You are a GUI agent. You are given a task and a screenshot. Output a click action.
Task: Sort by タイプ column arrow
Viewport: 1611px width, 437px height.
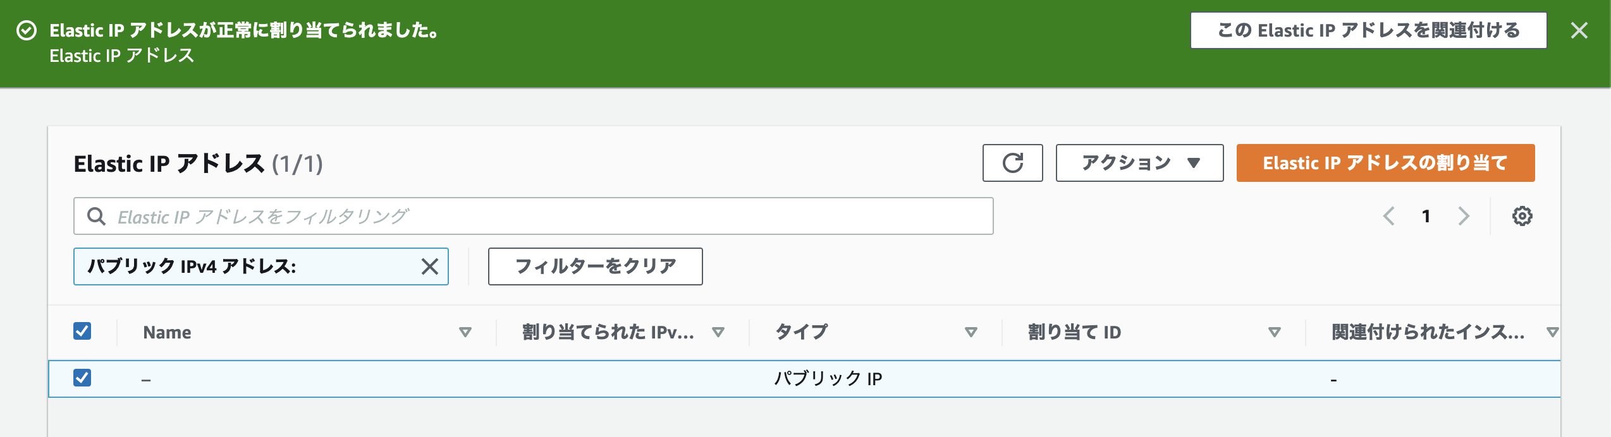(971, 332)
